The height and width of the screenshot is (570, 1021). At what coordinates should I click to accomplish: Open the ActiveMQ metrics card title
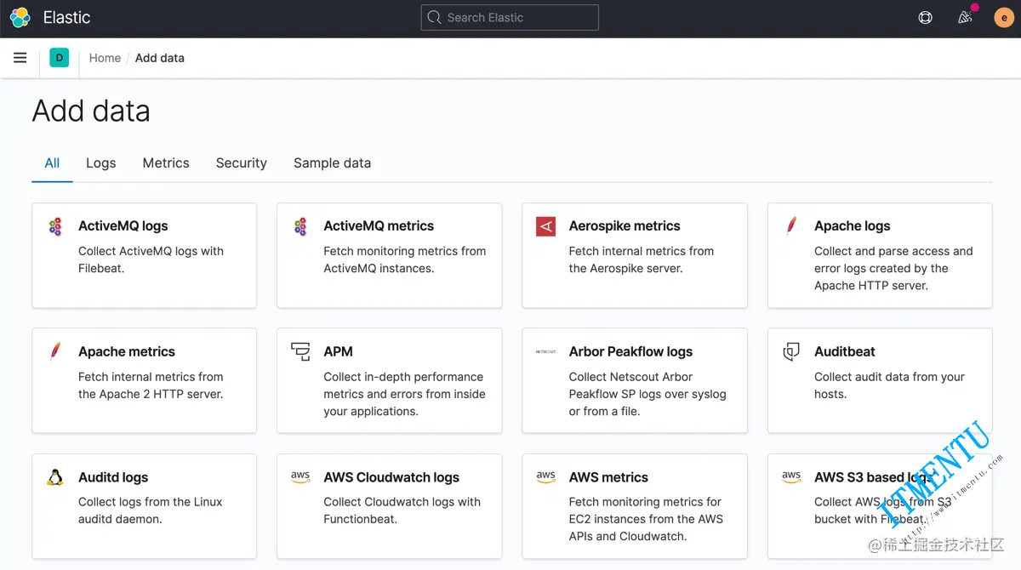(379, 225)
